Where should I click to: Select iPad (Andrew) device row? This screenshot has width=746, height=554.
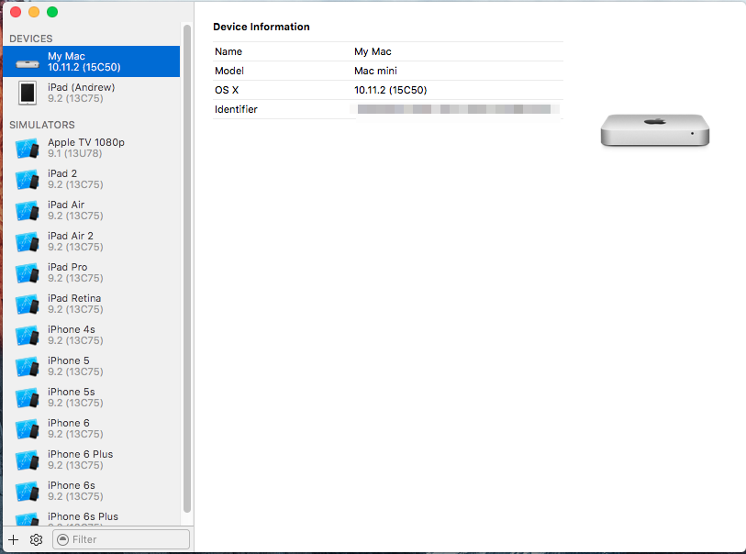(92, 93)
